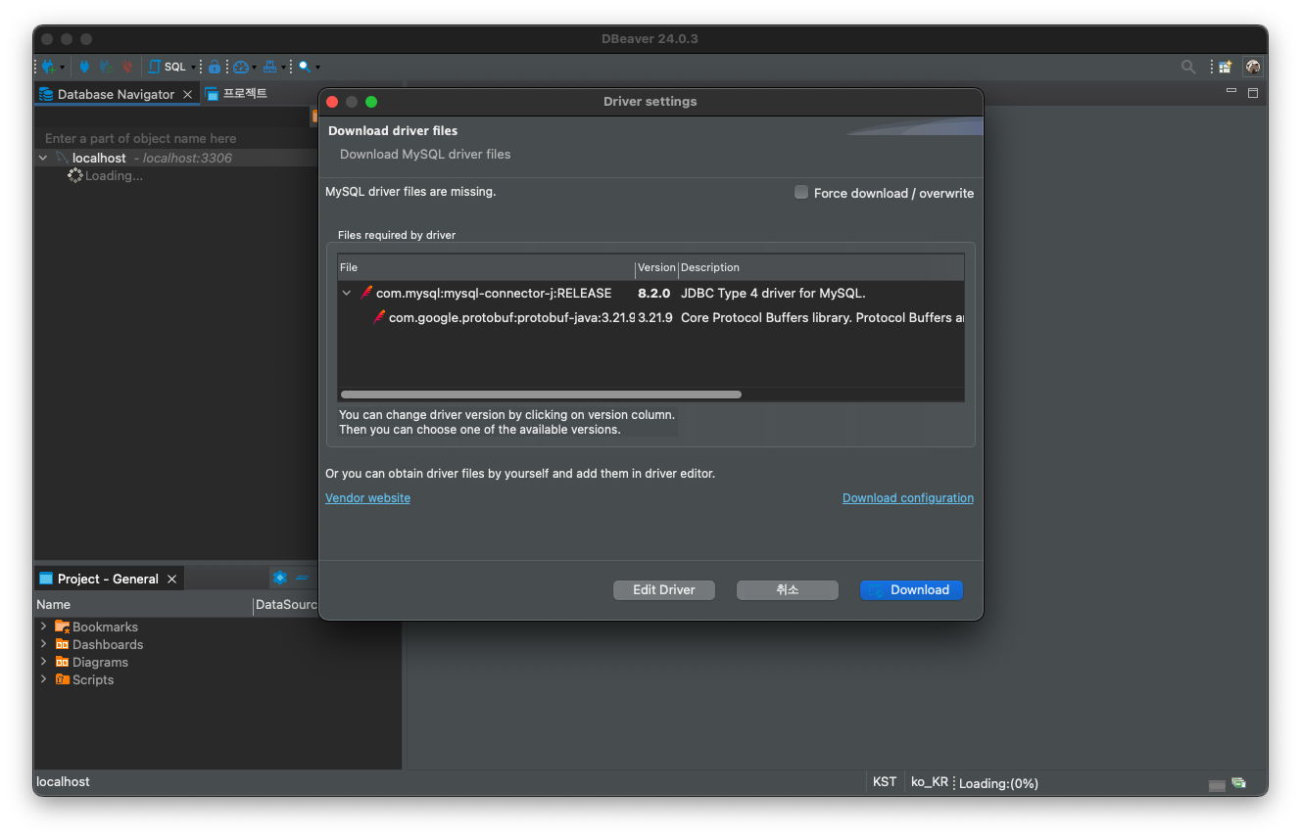Click the open perspective table icon
The width and height of the screenshot is (1301, 837).
coord(1226,67)
